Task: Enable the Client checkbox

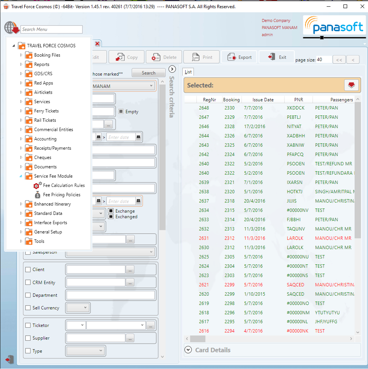Action: [x=28, y=269]
